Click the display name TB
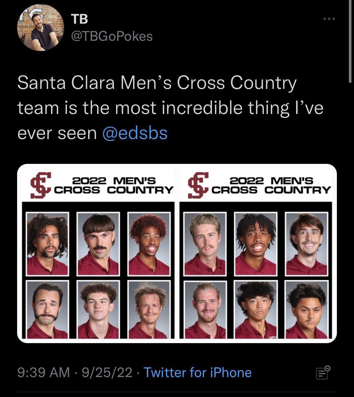 click(79, 19)
